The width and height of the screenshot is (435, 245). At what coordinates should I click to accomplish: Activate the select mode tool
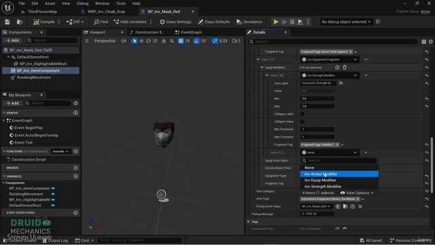135,41
